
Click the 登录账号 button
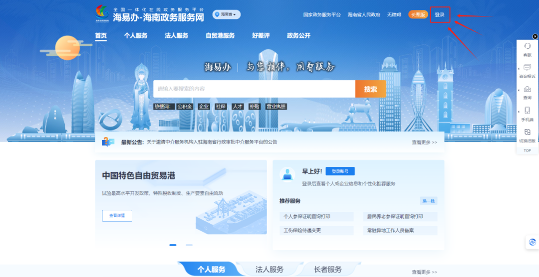(x=340, y=171)
